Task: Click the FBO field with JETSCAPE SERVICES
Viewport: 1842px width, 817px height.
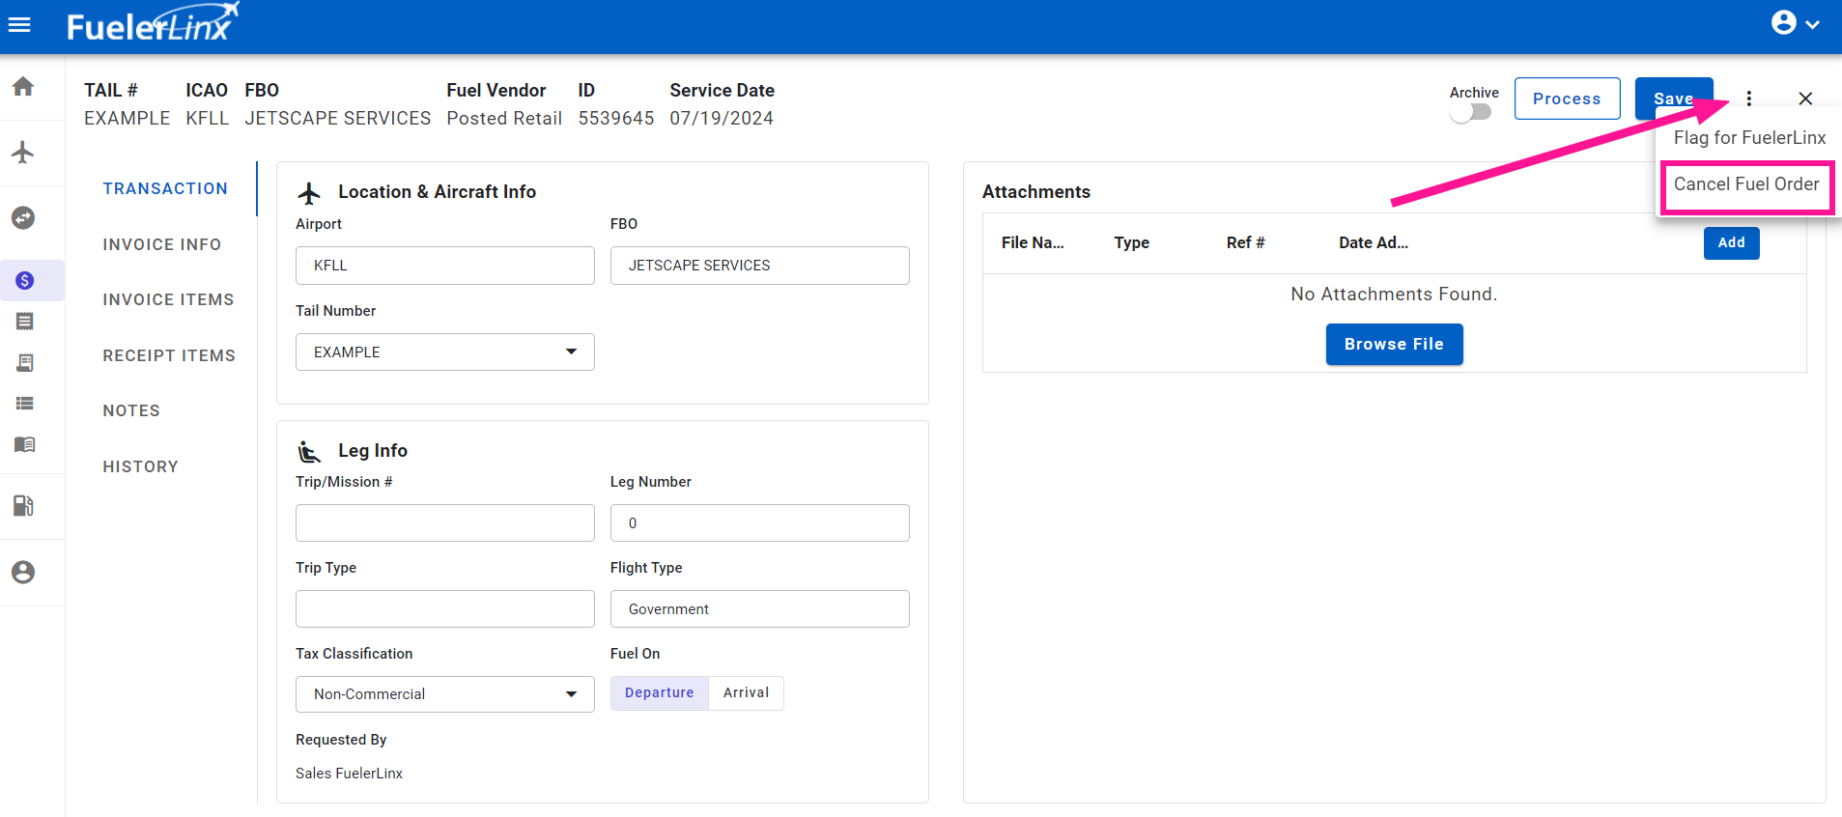Action: (x=760, y=266)
